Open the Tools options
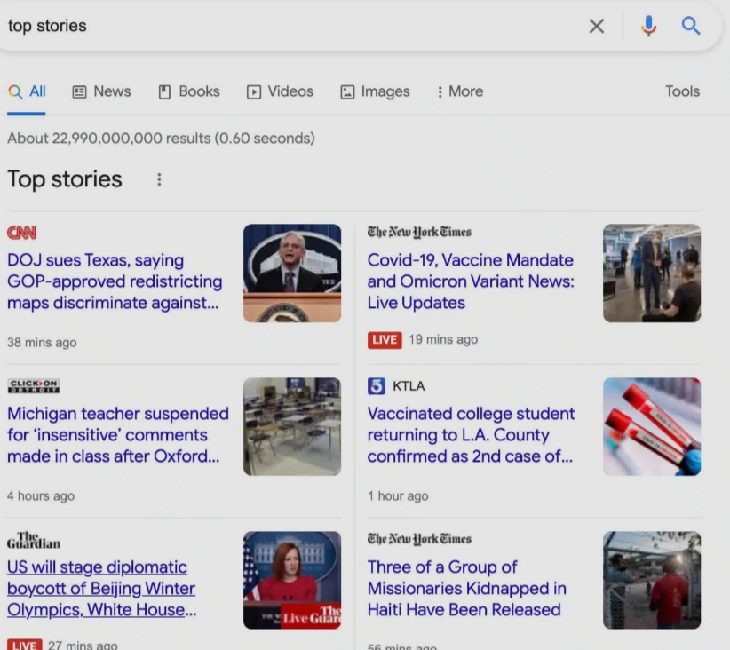The height and width of the screenshot is (650, 730). (x=682, y=91)
